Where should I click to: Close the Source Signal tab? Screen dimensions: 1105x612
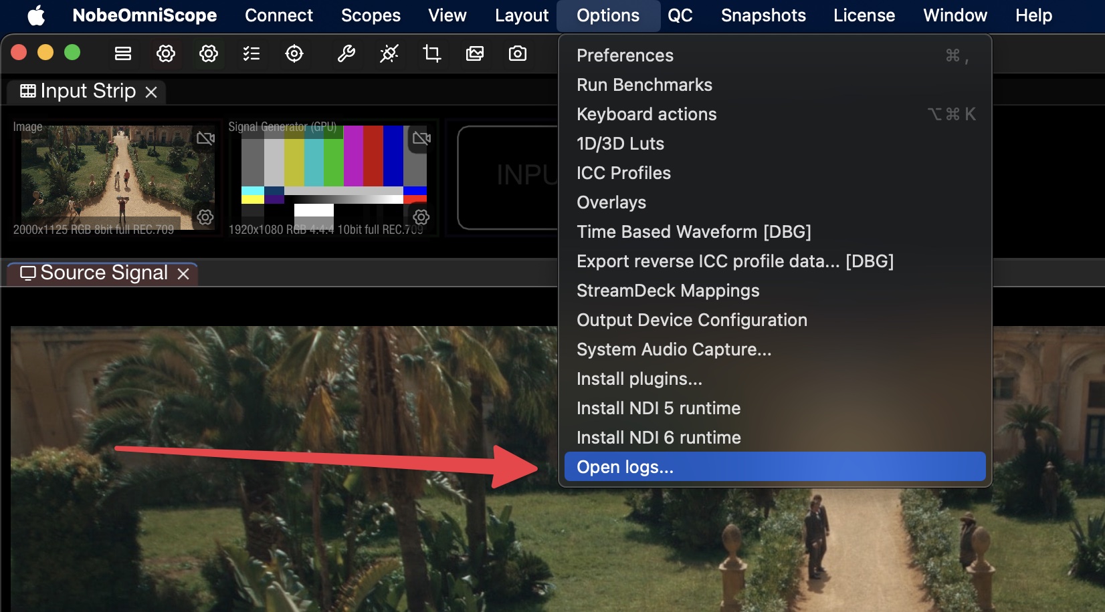pos(183,274)
